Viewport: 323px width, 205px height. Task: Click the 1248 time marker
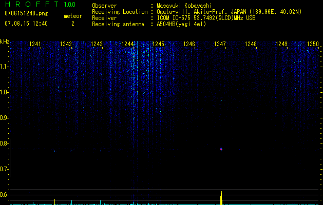pyautogui.click(x=251, y=44)
